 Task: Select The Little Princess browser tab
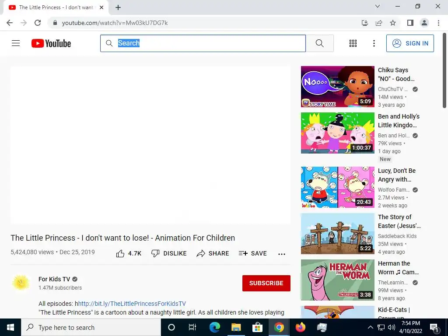56,7
